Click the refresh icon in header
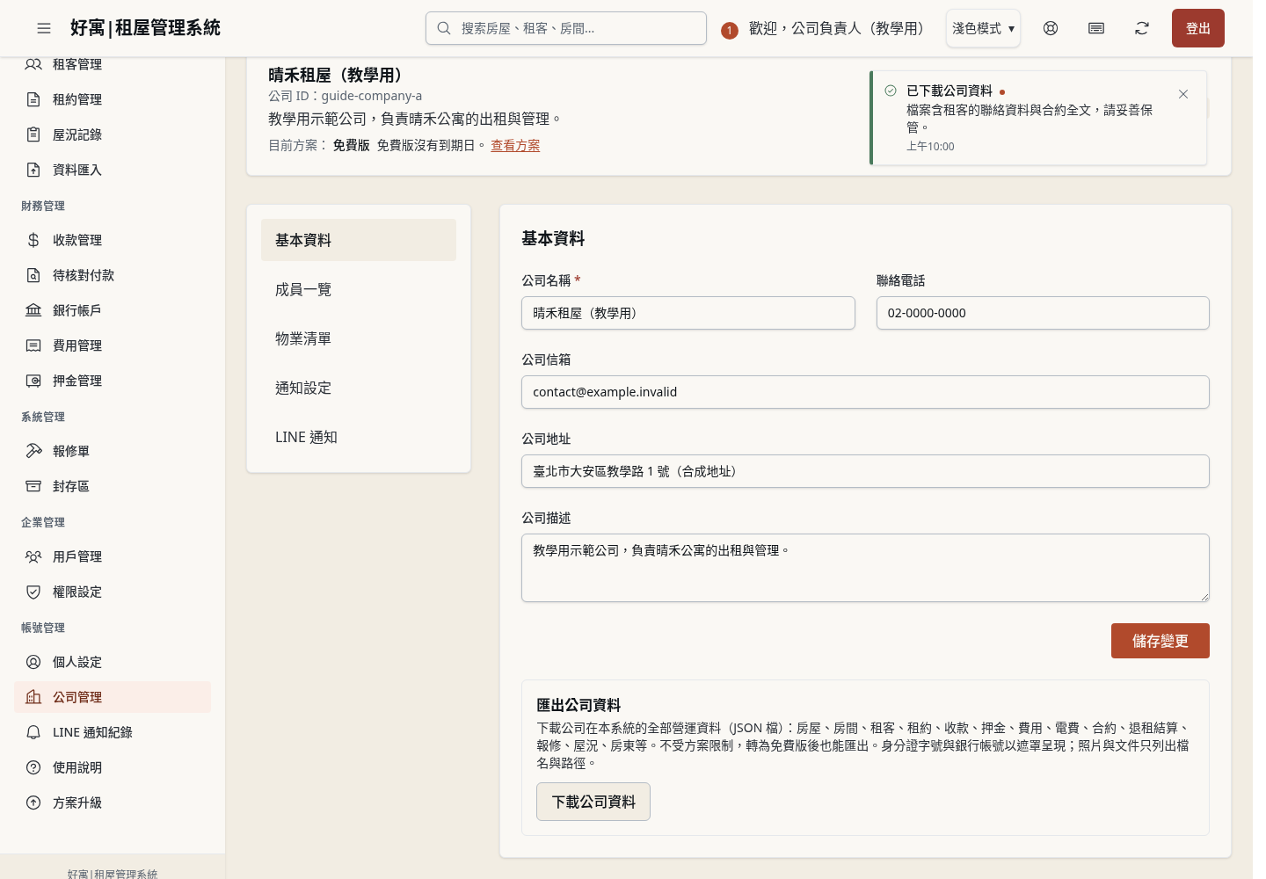This screenshot has width=1266, height=879. pos(1142,28)
